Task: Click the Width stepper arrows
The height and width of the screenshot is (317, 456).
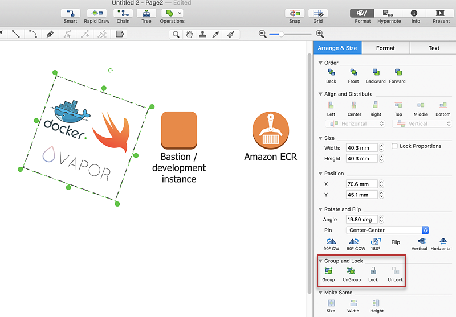Action: [381, 148]
